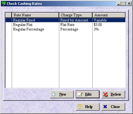
Task: Select the Regular Percentage rate row
Action: point(65,29)
